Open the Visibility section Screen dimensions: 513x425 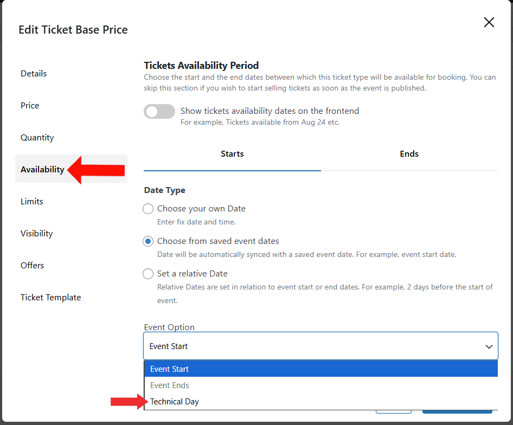click(36, 233)
